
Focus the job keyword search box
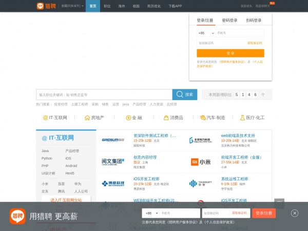click(x=104, y=94)
